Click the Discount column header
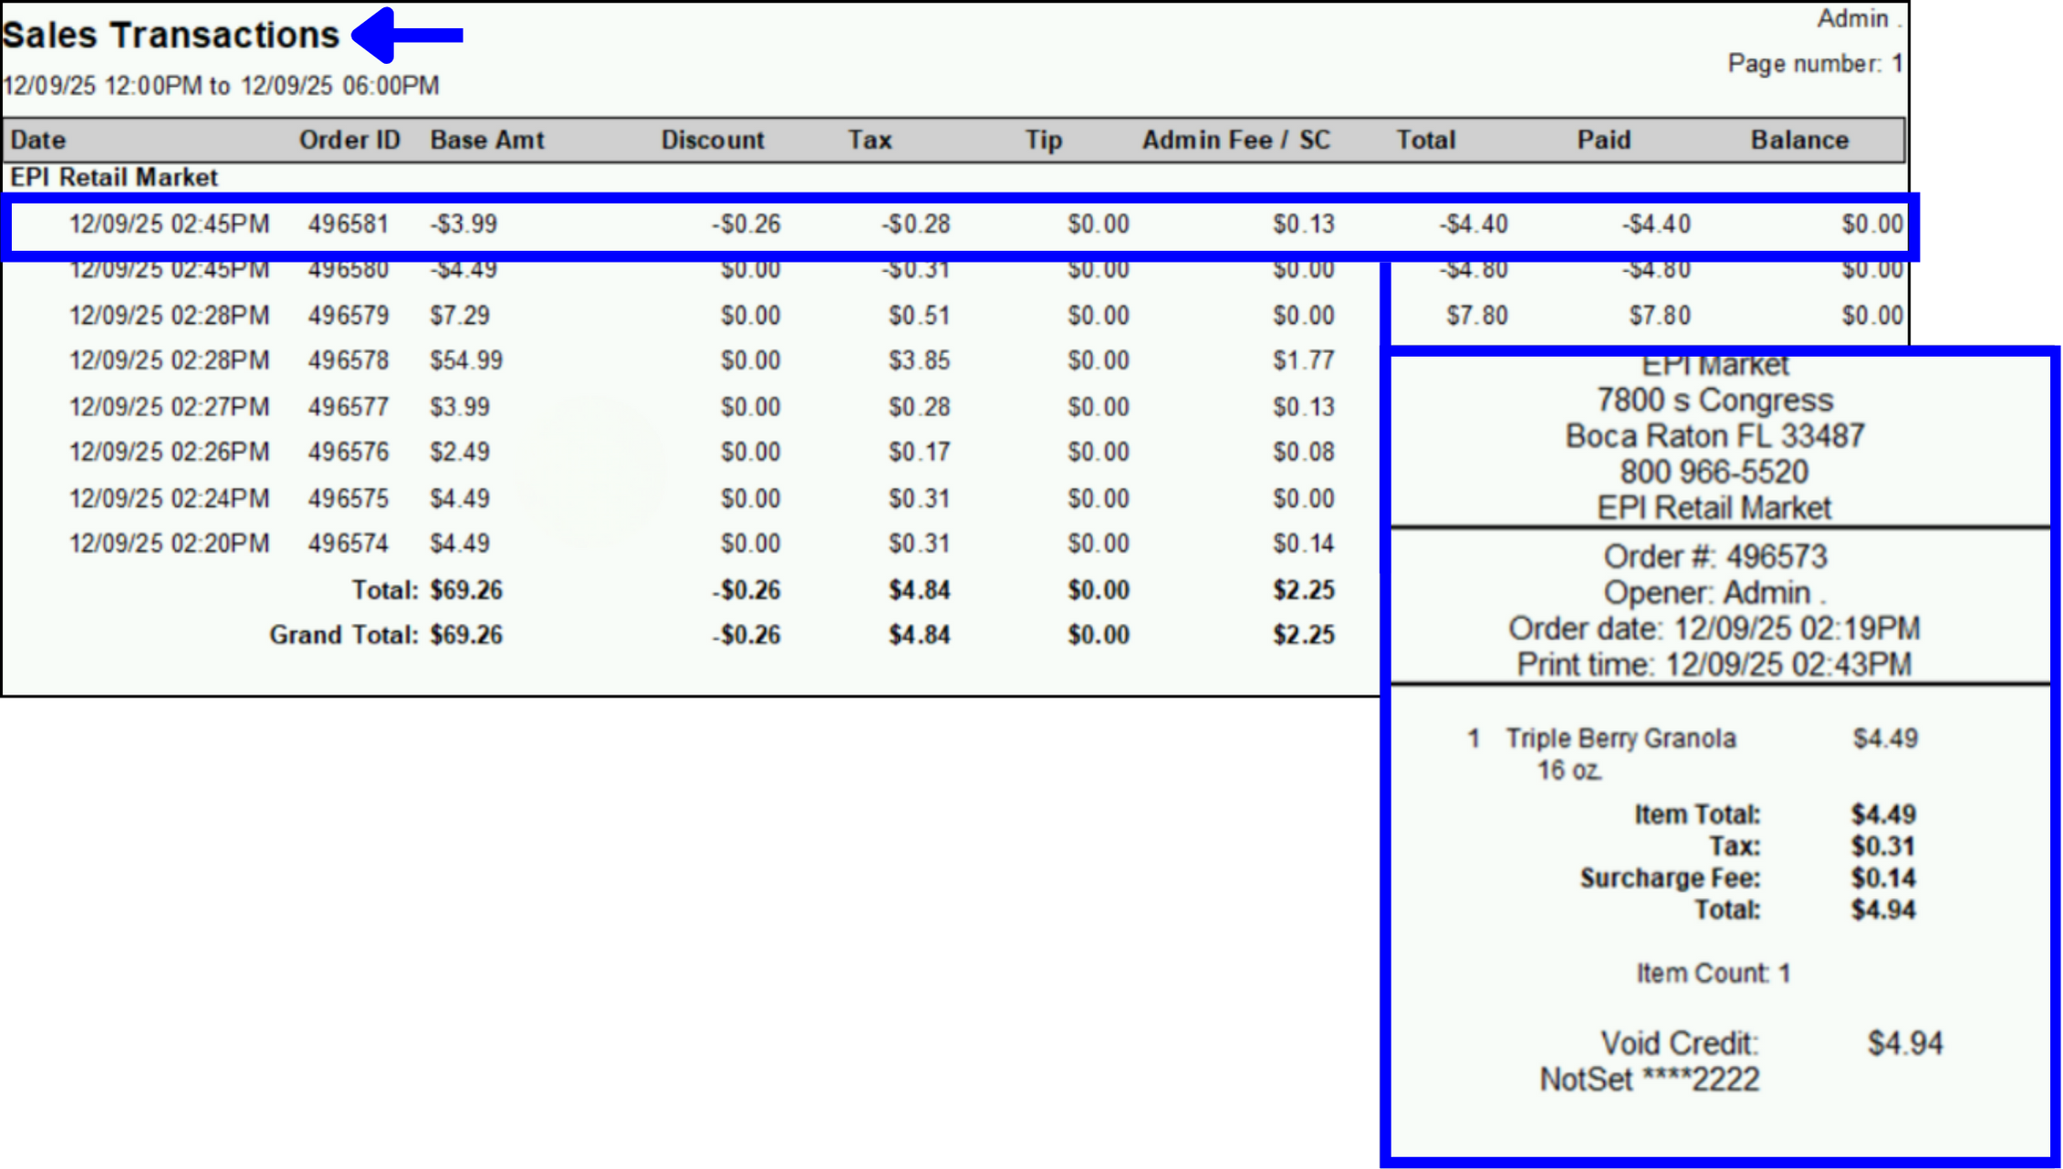The image size is (2063, 1169). click(714, 140)
